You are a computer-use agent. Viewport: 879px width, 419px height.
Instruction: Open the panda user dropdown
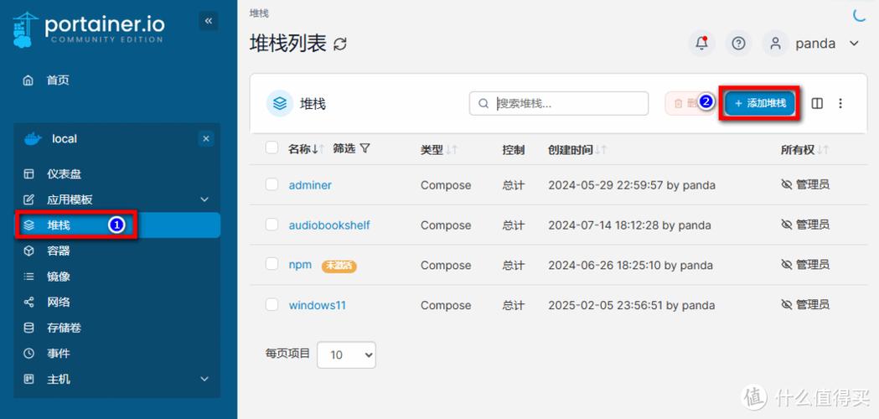827,44
